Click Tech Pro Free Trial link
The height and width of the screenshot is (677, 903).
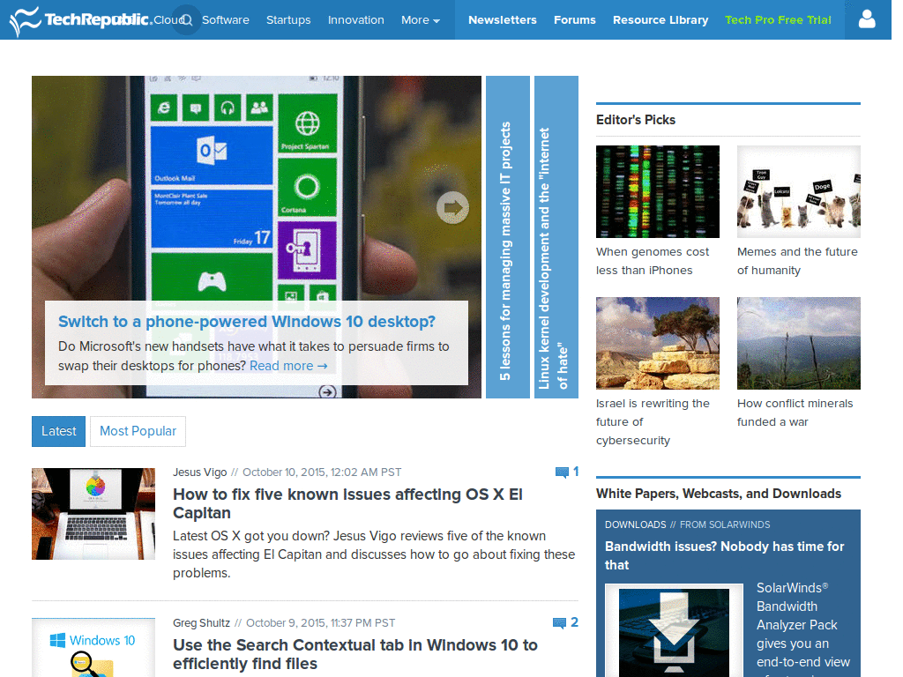(778, 20)
